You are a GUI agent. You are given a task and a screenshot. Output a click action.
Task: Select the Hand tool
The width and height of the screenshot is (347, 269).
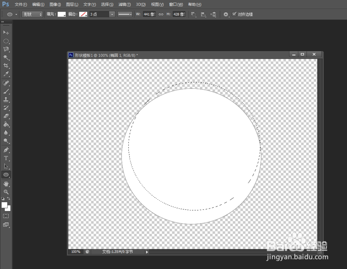(x=6, y=184)
